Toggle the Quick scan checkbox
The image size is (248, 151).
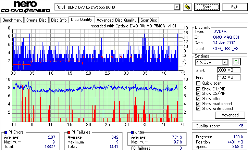[198, 83]
